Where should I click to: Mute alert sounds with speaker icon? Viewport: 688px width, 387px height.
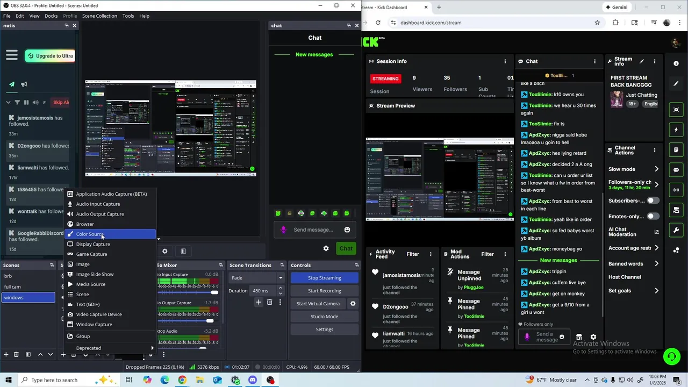(35, 102)
